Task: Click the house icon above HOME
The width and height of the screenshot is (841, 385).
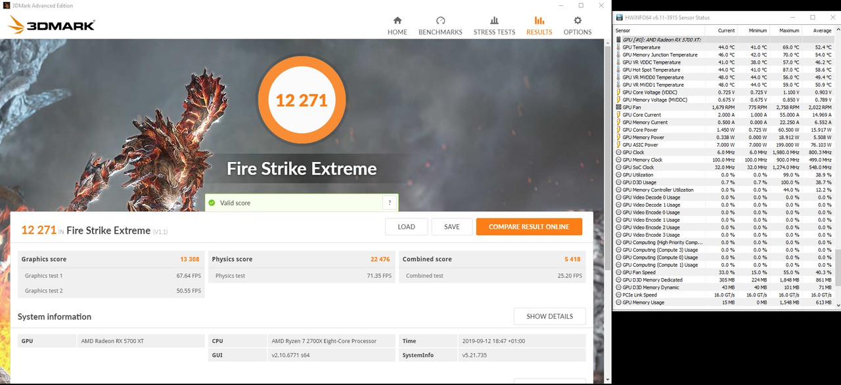Action: tap(398, 20)
